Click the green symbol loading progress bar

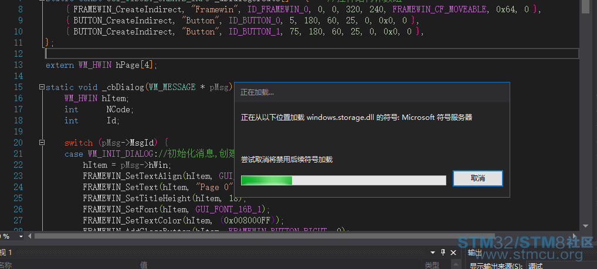pos(344,180)
